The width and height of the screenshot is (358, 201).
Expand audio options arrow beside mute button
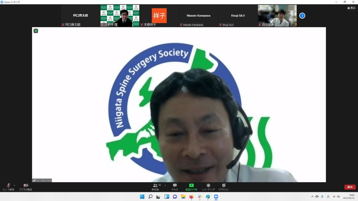(x=15, y=186)
